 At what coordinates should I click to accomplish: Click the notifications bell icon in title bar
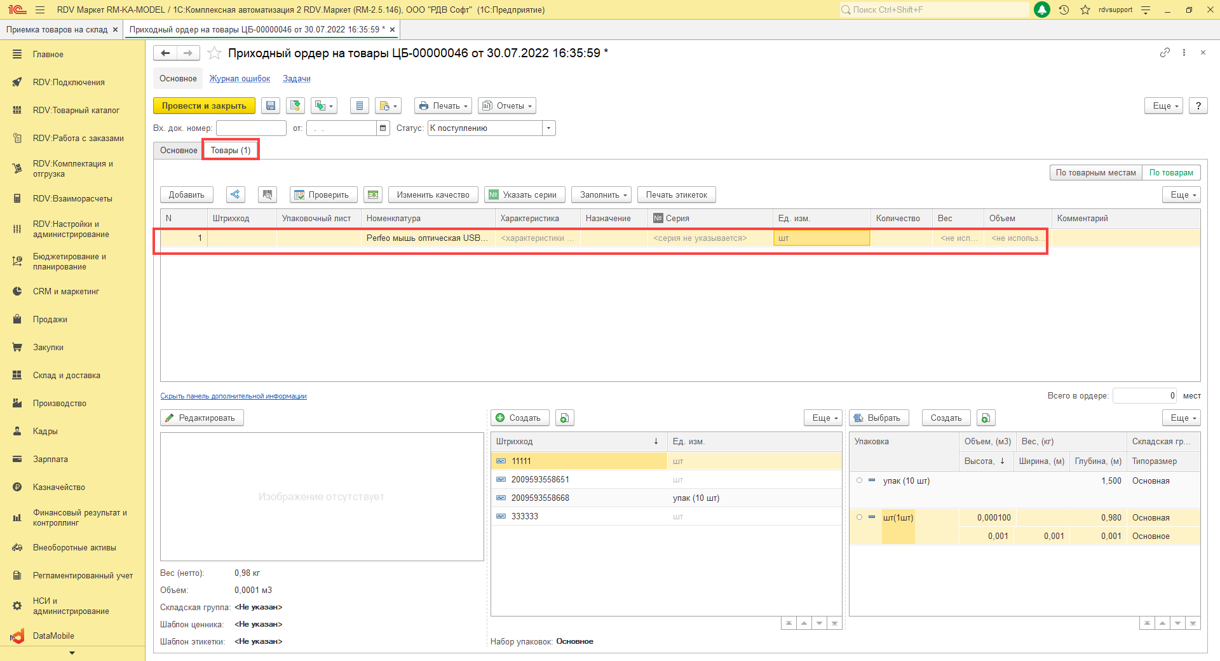[x=1042, y=10]
